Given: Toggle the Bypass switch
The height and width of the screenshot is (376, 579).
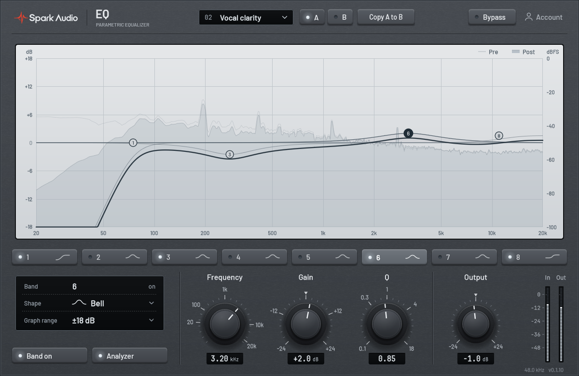Looking at the screenshot, I should pyautogui.click(x=492, y=17).
